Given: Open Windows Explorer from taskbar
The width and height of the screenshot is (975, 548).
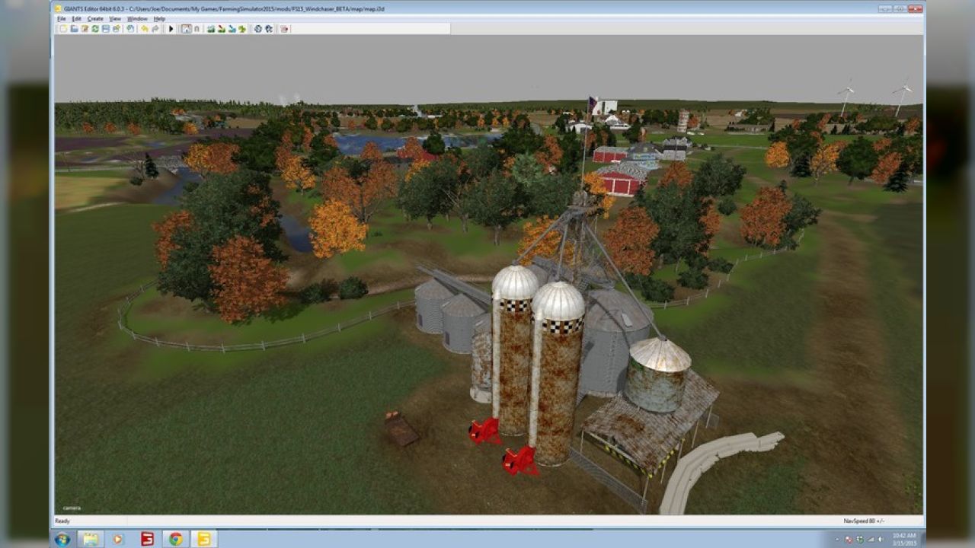Looking at the screenshot, I should [91, 539].
